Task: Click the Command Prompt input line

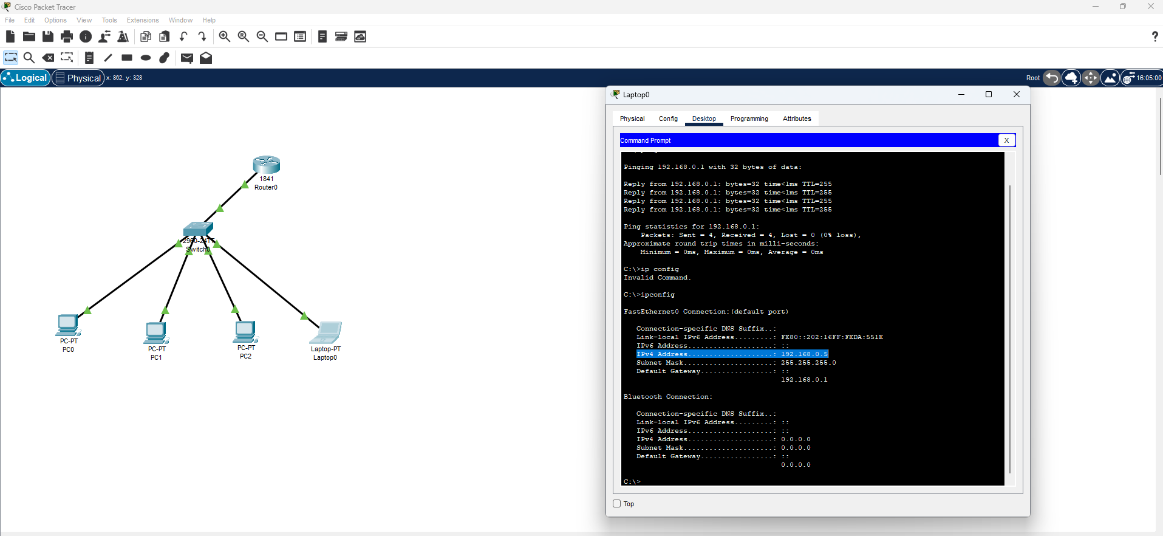Action: pyautogui.click(x=813, y=481)
